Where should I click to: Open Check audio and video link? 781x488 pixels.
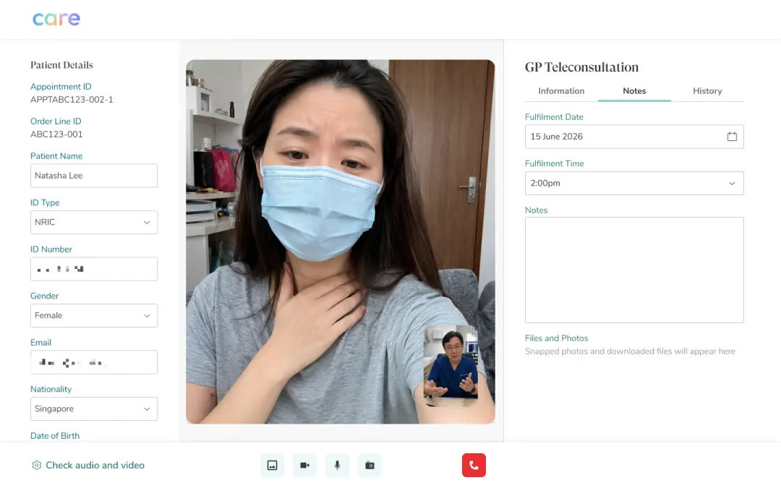tap(95, 465)
